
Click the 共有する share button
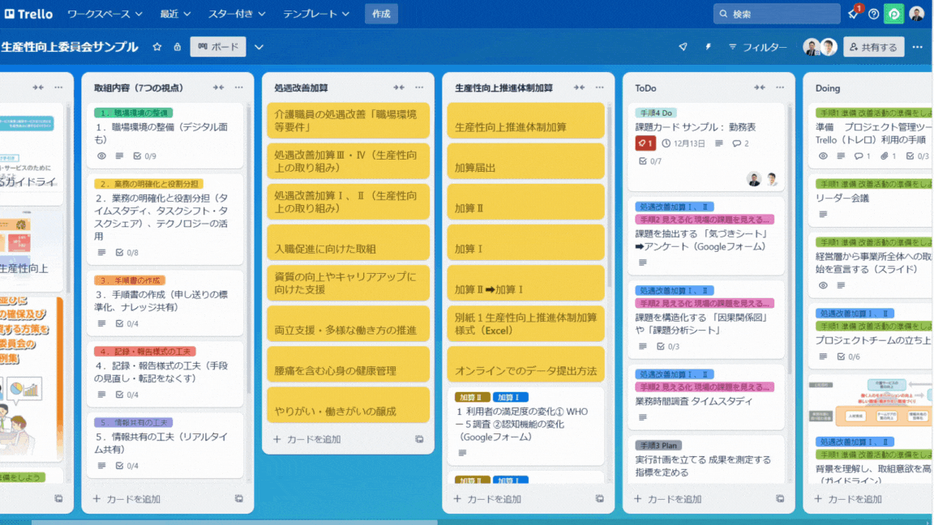coord(873,47)
